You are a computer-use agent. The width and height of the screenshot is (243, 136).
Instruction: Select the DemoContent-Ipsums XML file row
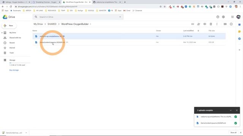click(129, 42)
